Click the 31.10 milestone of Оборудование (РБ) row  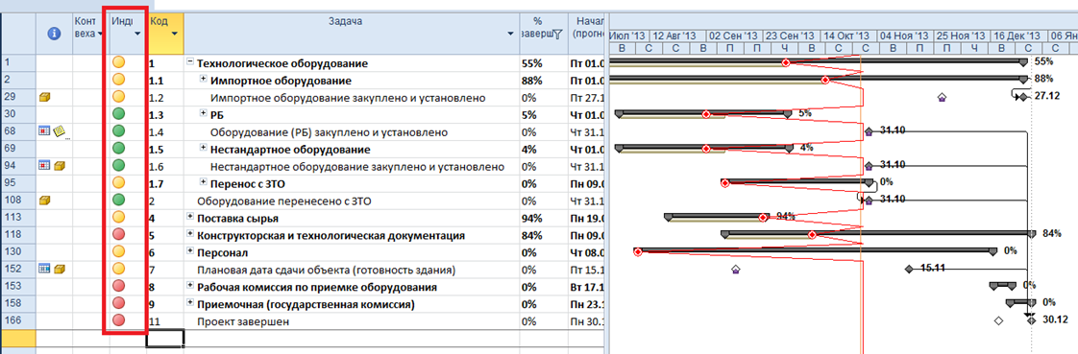coord(869,131)
